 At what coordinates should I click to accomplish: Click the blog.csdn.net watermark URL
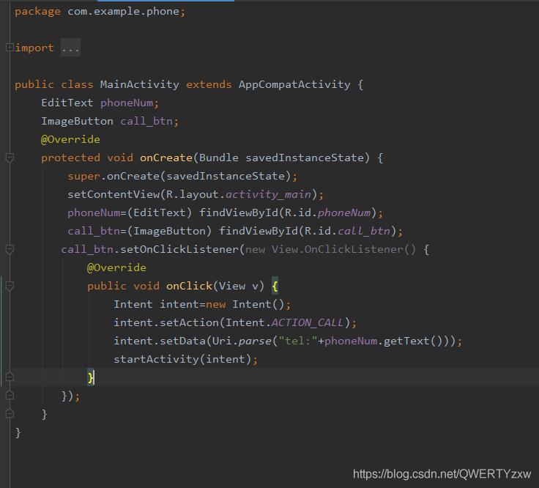[x=442, y=474]
